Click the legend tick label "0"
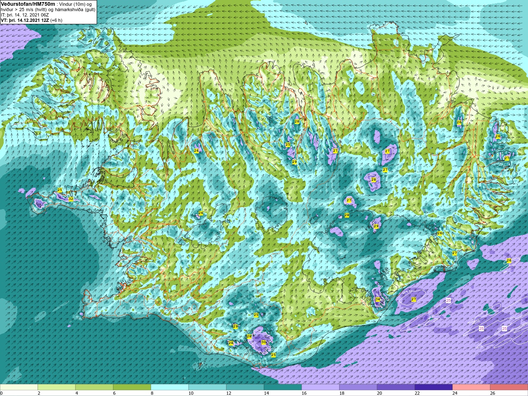This screenshot has width=528, height=396. click(1, 393)
